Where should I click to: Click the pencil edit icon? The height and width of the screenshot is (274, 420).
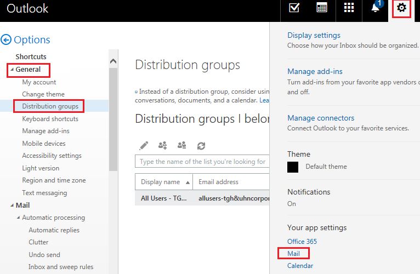[144, 146]
